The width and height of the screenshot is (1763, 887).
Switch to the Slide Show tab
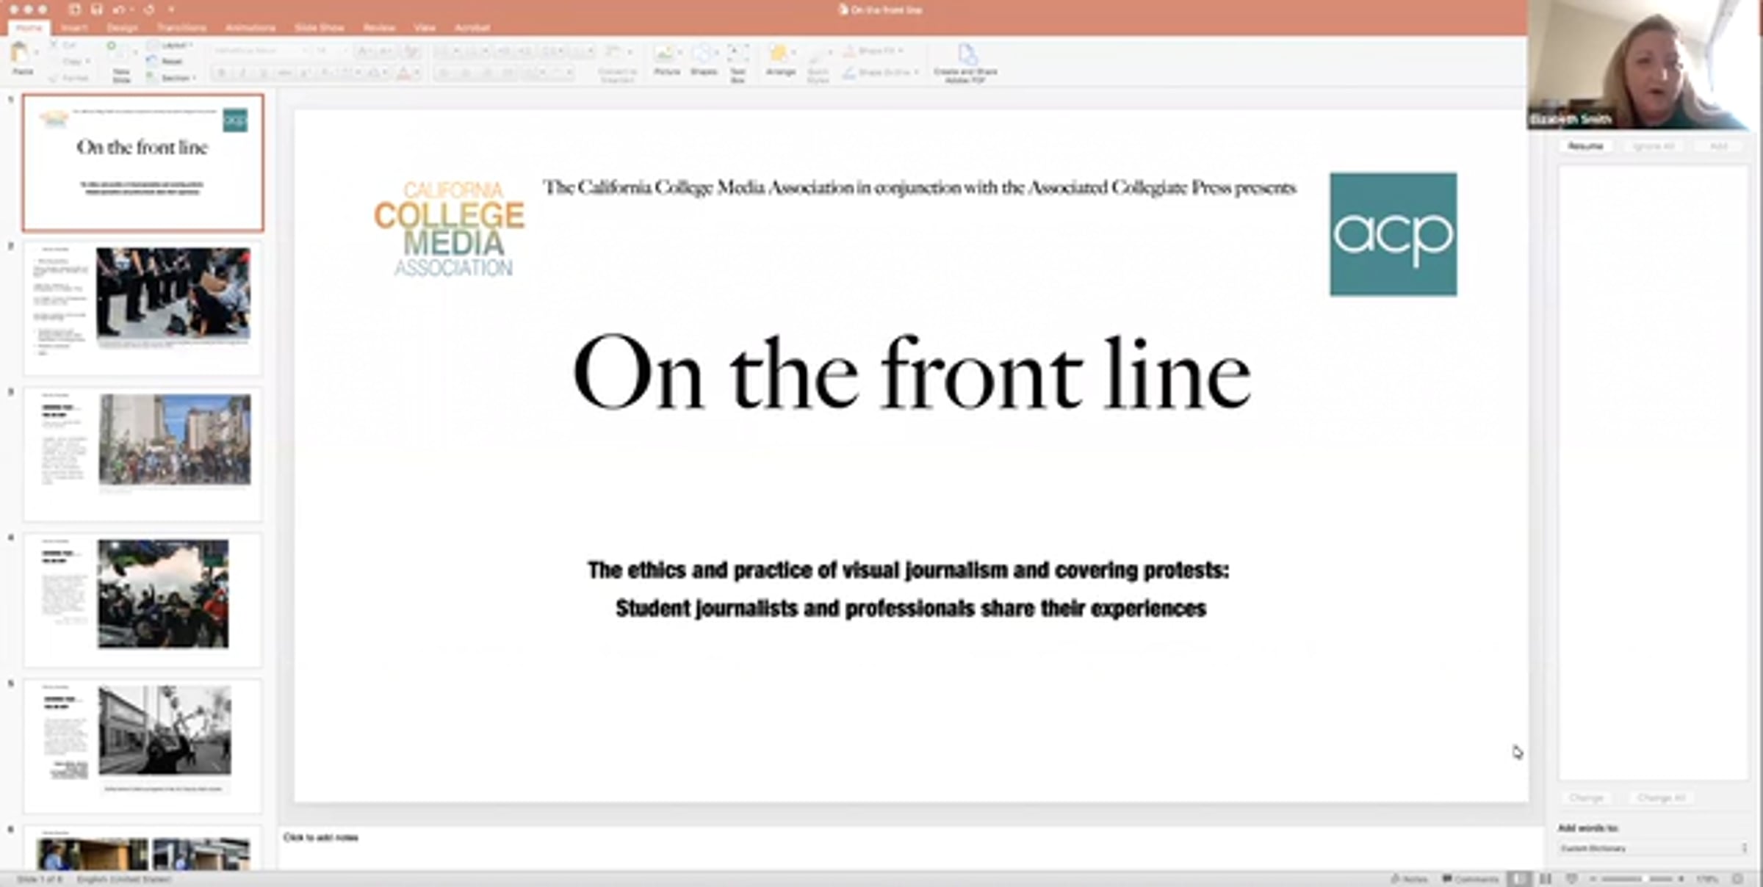coord(319,28)
